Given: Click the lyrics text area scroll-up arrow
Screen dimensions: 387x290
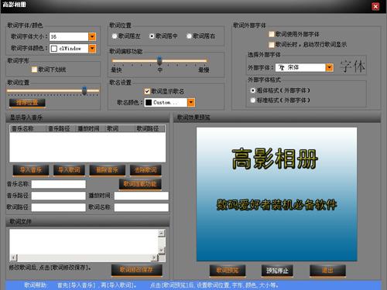Looking at the screenshot, I should pyautogui.click(x=162, y=233).
